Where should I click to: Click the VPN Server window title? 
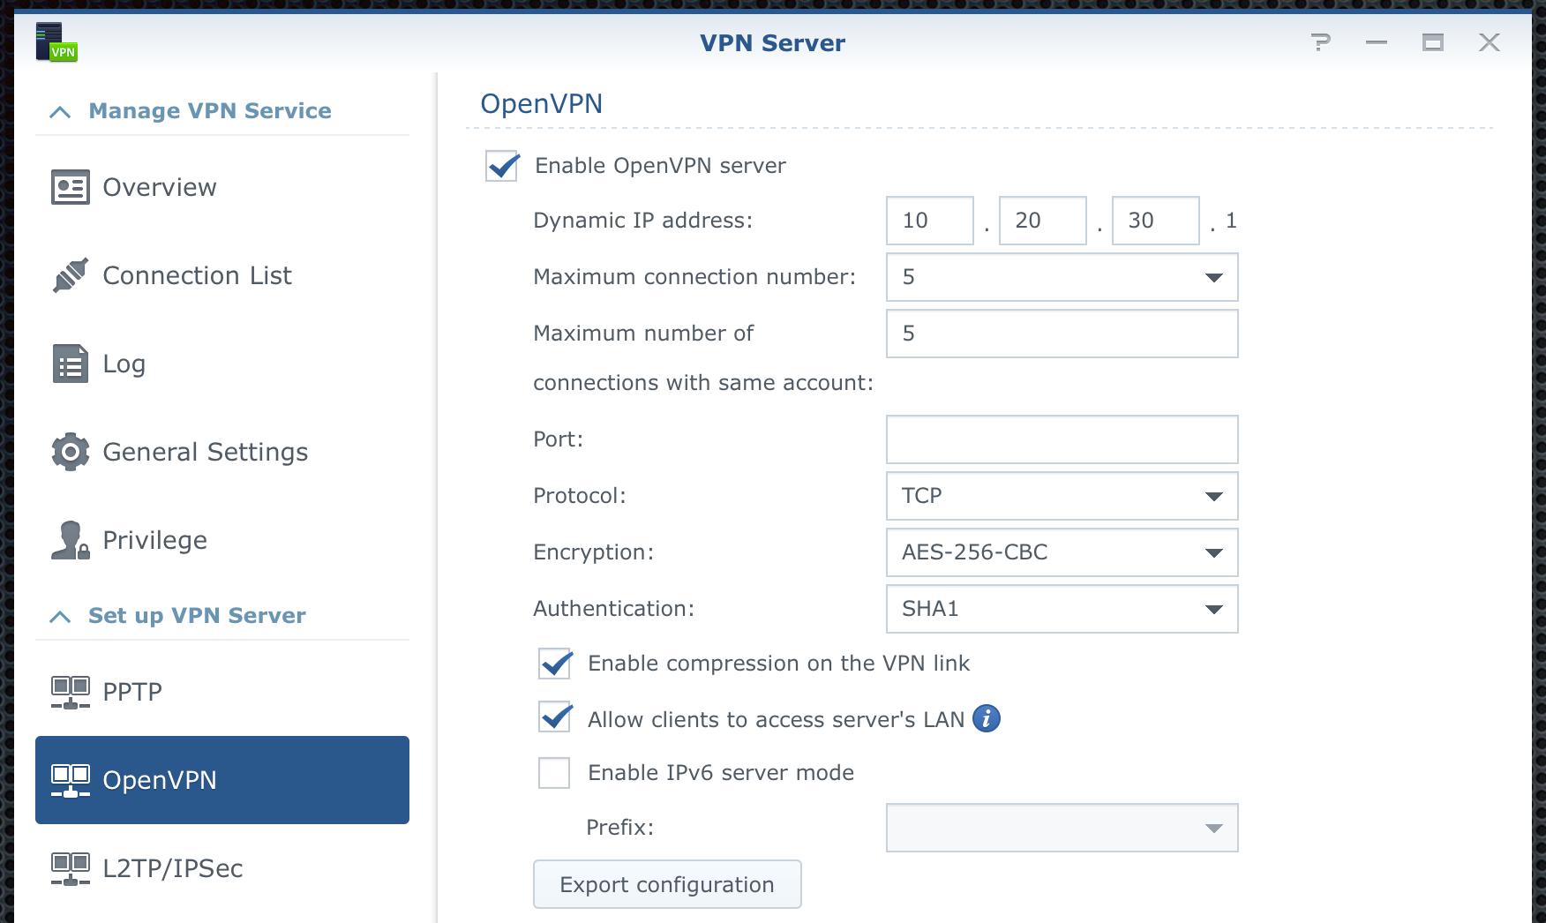[x=773, y=42]
